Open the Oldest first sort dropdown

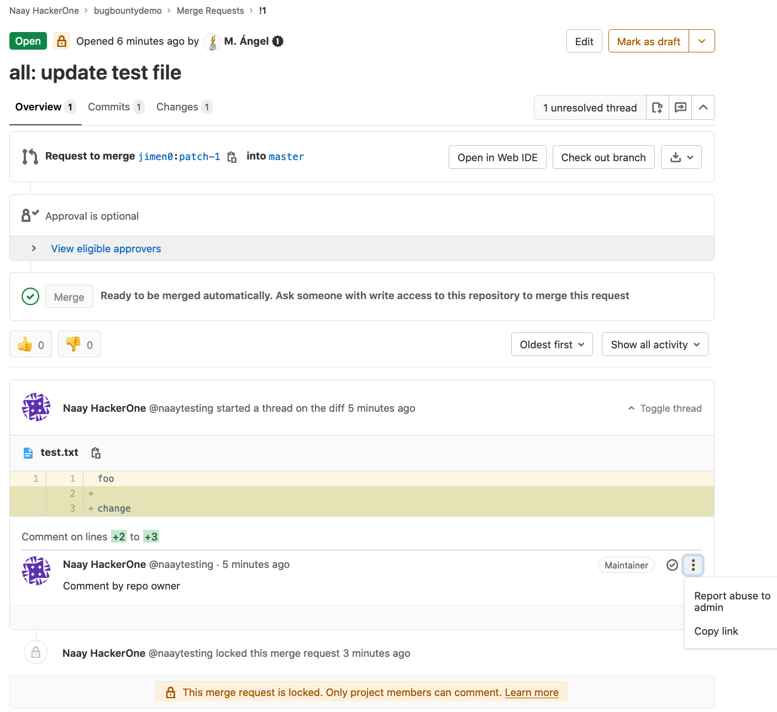tap(552, 344)
